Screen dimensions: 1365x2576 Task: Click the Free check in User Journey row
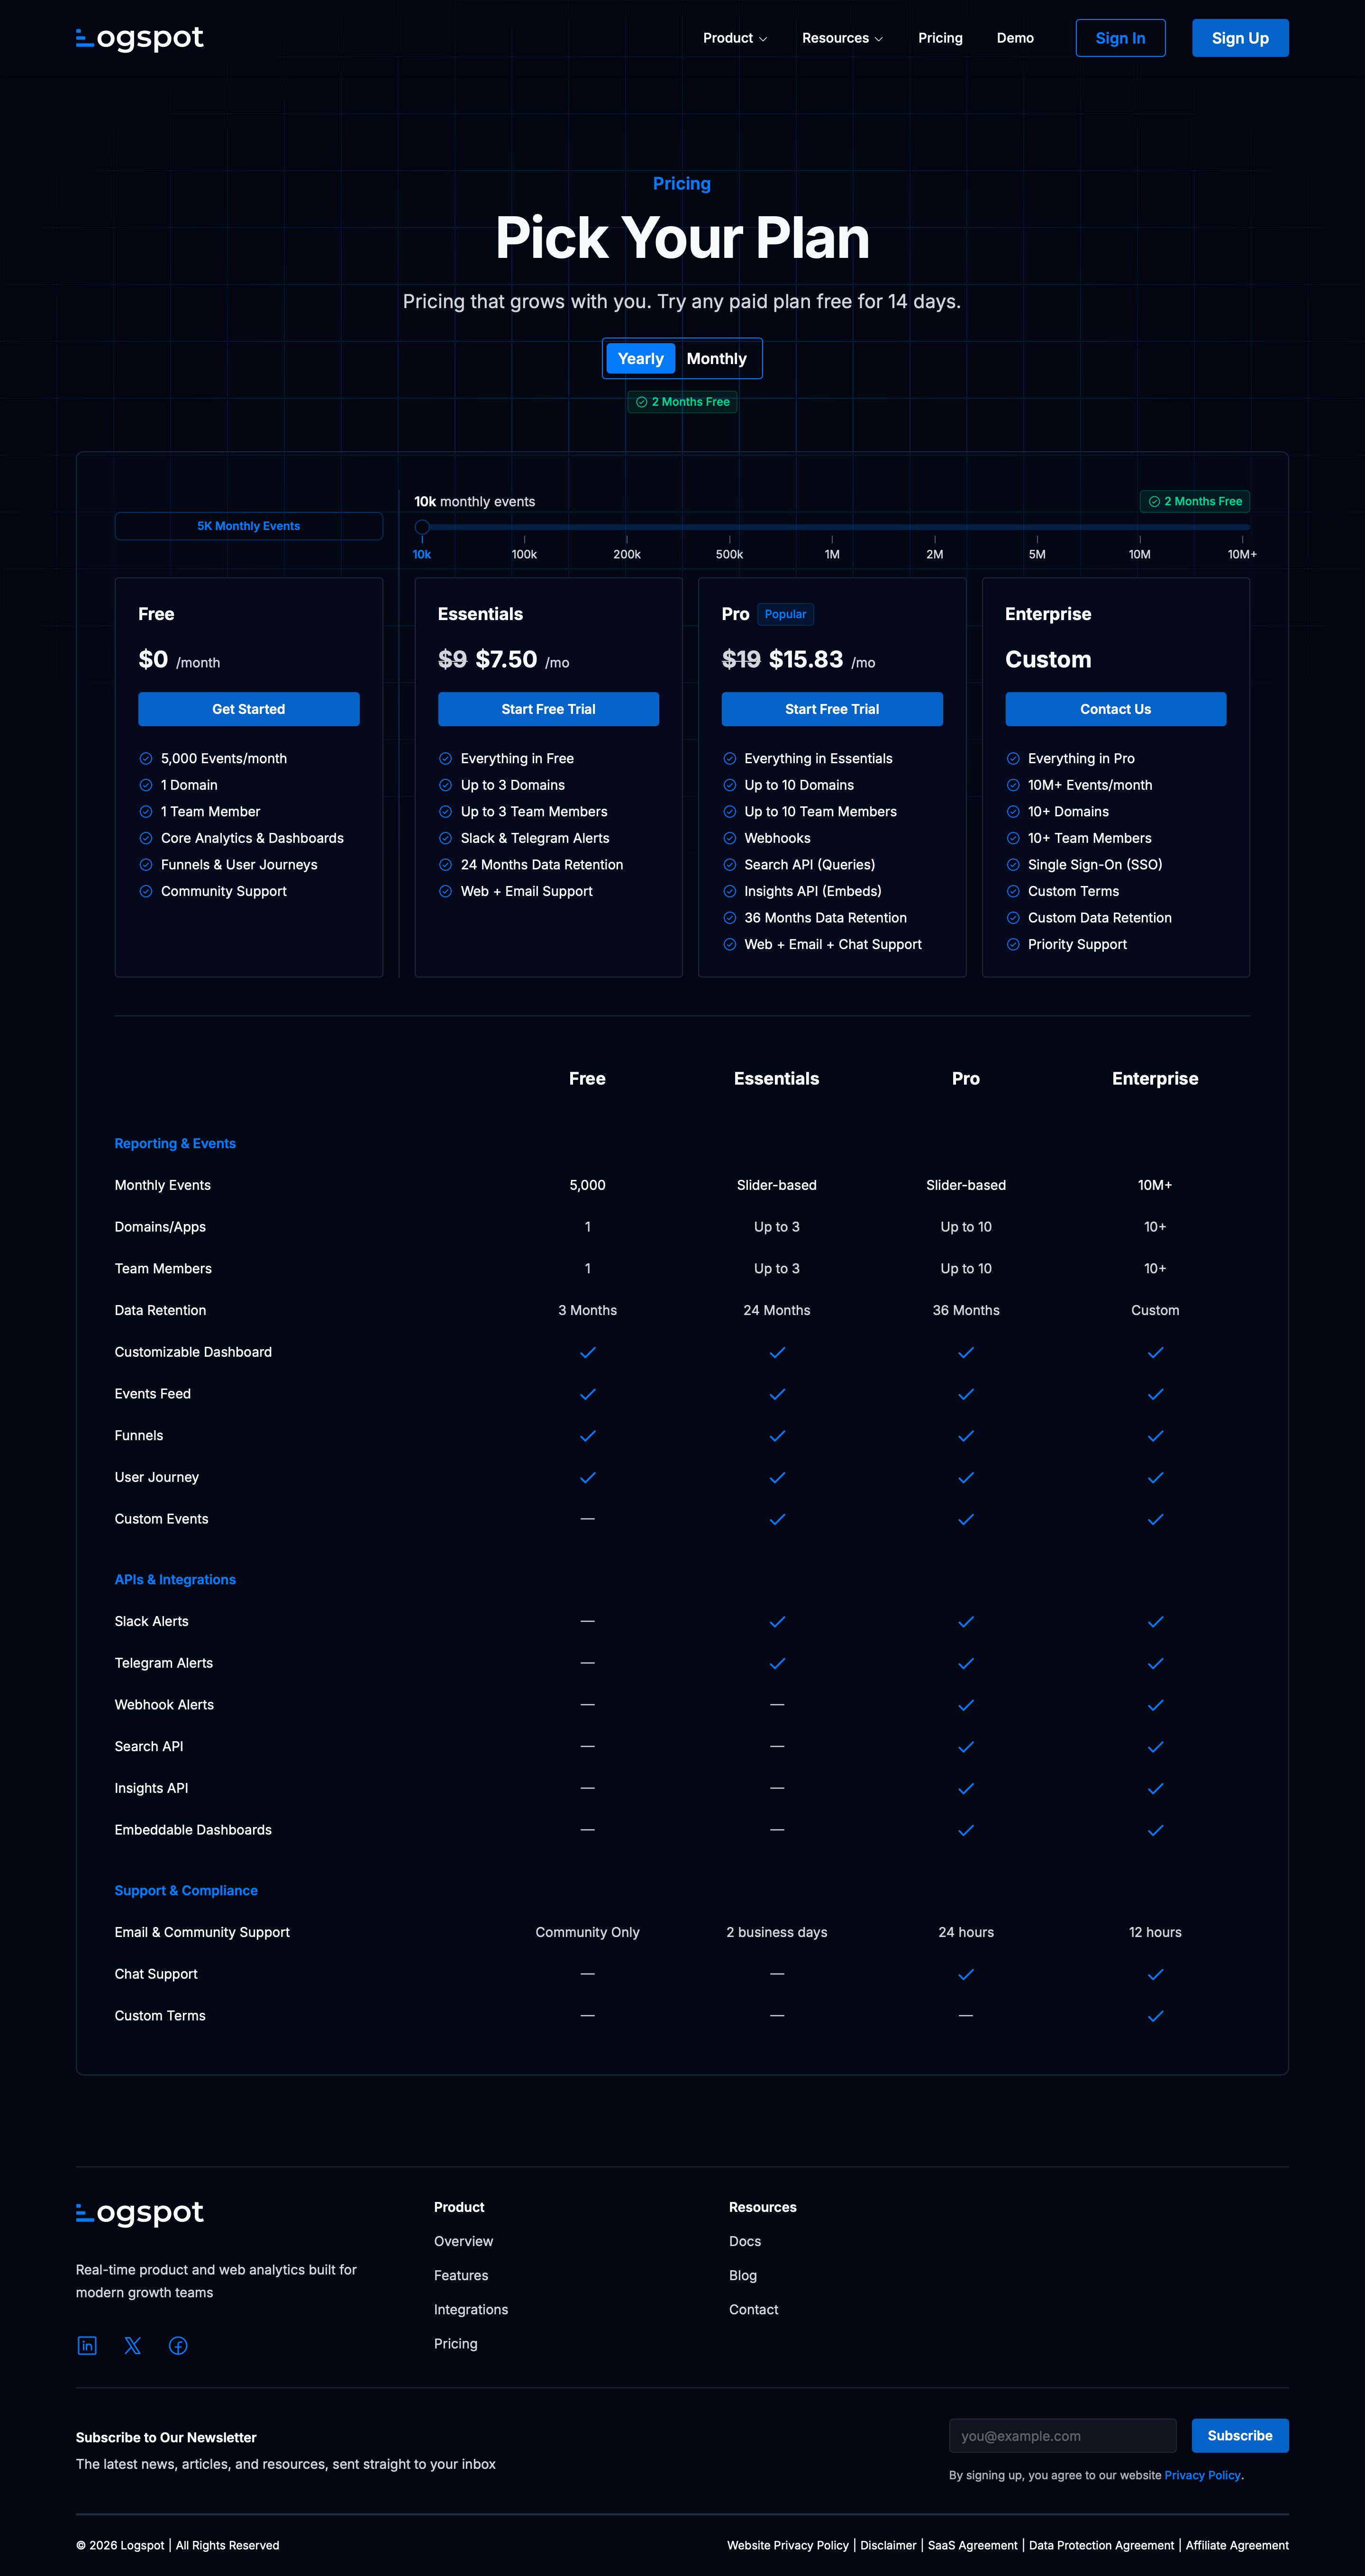coord(588,1477)
